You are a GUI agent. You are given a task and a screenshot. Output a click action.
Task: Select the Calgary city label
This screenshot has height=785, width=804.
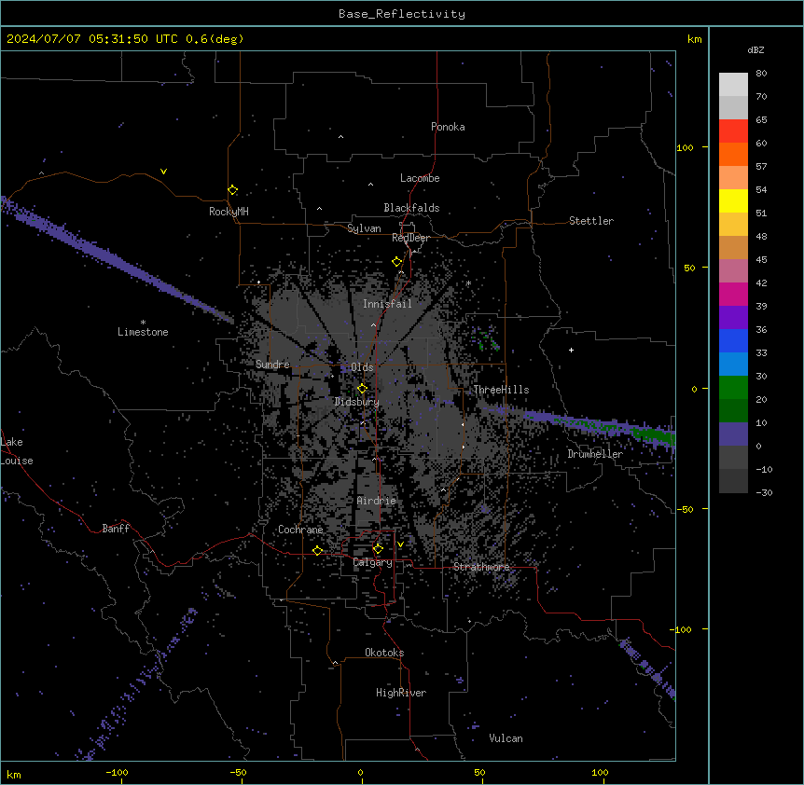click(372, 562)
